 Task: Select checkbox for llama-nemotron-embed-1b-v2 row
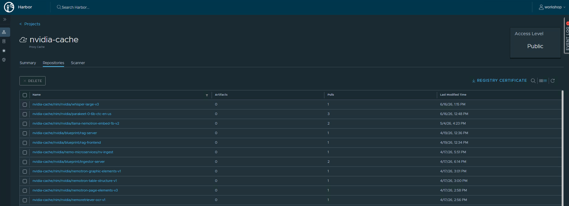[25, 124]
